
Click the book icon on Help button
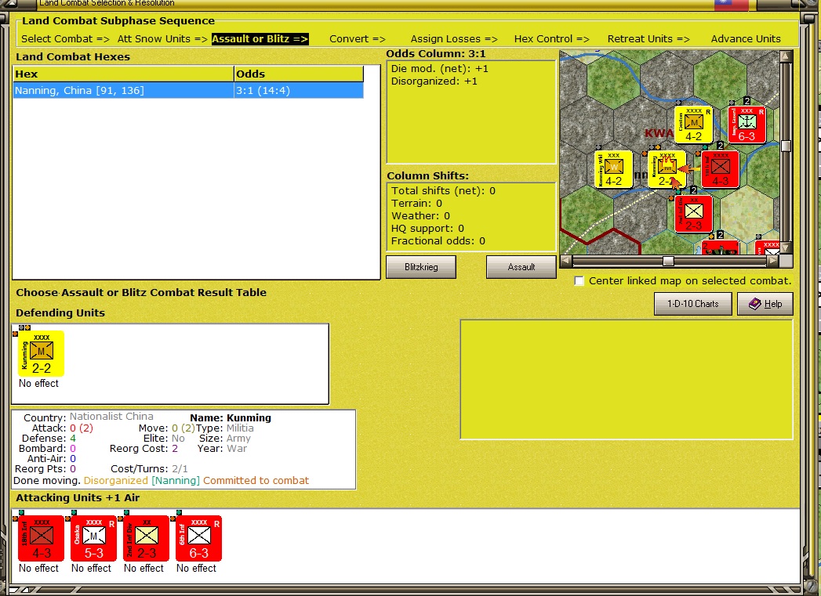click(x=755, y=304)
